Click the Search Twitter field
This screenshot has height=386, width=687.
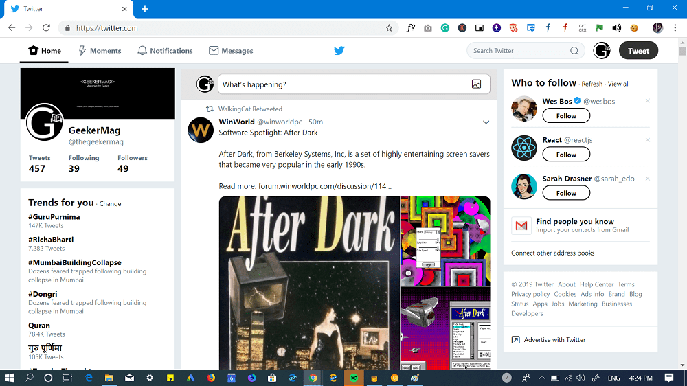pyautogui.click(x=526, y=51)
